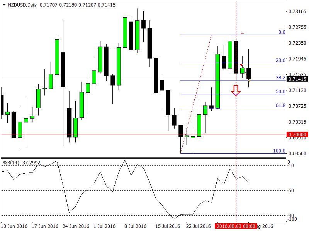Image resolution: width=309 pixels, height=231 pixels.
Task: Click the -10 level label in Williams %R
Action: [x=290, y=166]
